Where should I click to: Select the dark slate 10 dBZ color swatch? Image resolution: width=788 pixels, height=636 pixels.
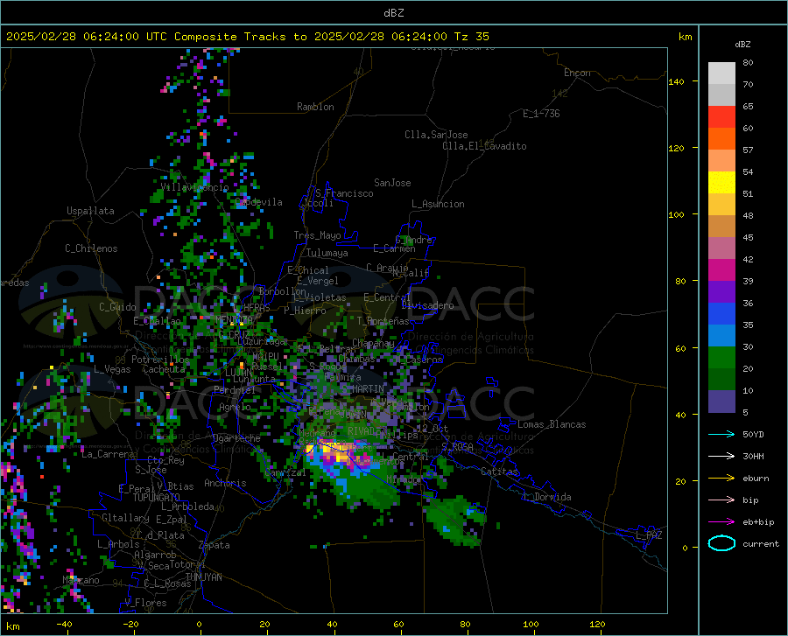point(721,401)
